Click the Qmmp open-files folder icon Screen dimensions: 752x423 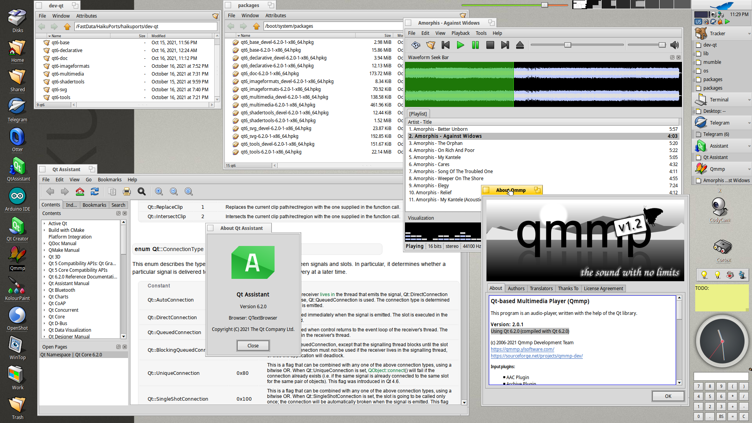coord(431,45)
